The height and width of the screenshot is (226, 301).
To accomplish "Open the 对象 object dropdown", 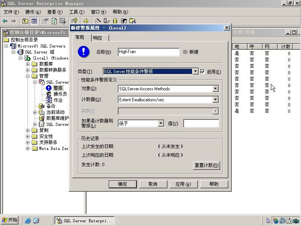I will point(215,89).
